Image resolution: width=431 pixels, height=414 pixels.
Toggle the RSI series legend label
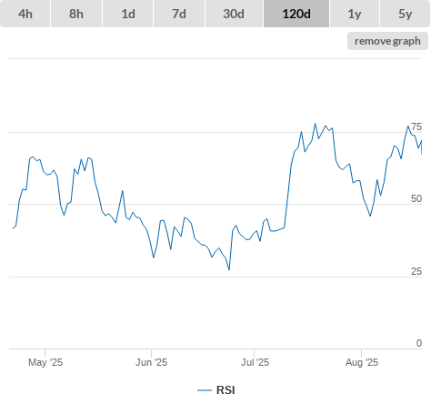click(x=226, y=390)
